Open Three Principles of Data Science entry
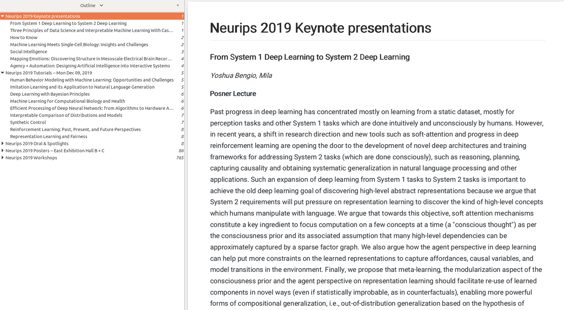The height and width of the screenshot is (310, 564). 92,31
